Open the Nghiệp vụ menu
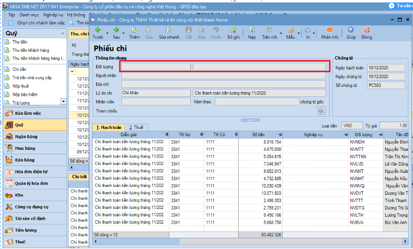The width and height of the screenshot is (413, 249). 53,15
